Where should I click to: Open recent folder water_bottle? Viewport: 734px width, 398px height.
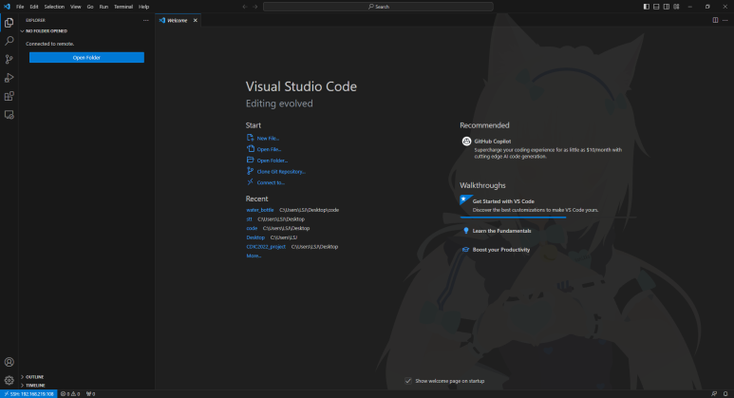[260, 210]
